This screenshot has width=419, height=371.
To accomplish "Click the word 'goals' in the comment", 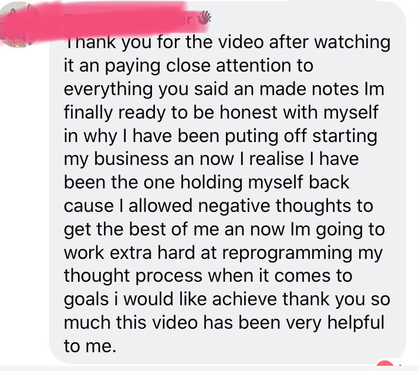I will pos(86,300).
